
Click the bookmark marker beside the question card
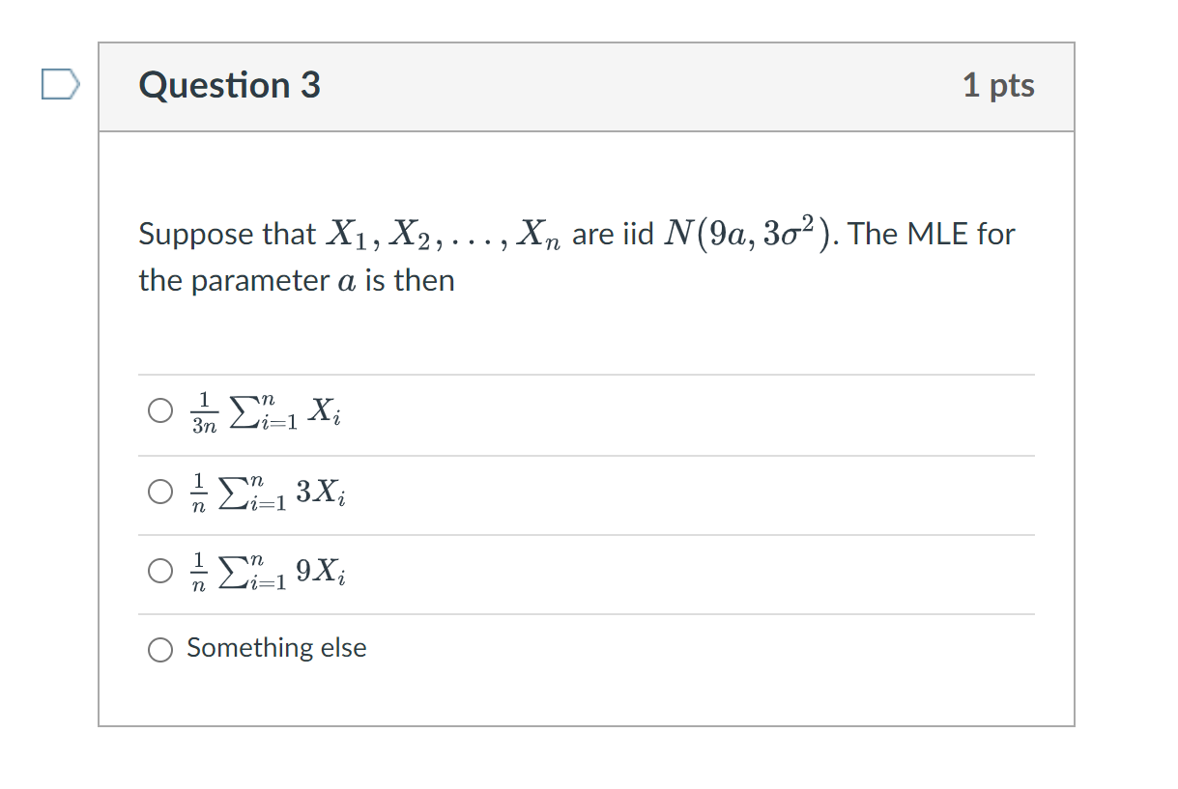[x=61, y=84]
